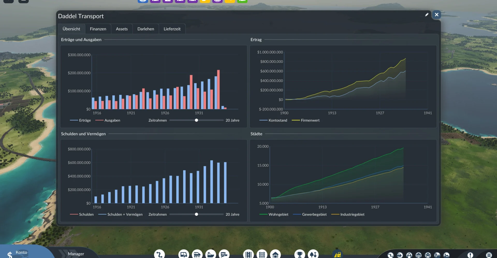Open the main menu hamburger icon
Viewport: 497px width, 258px height.
coord(489,255)
